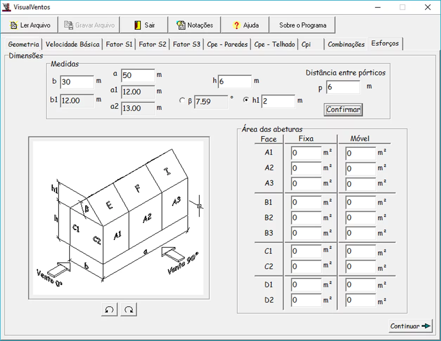Click the Fixa column header

[306, 139]
